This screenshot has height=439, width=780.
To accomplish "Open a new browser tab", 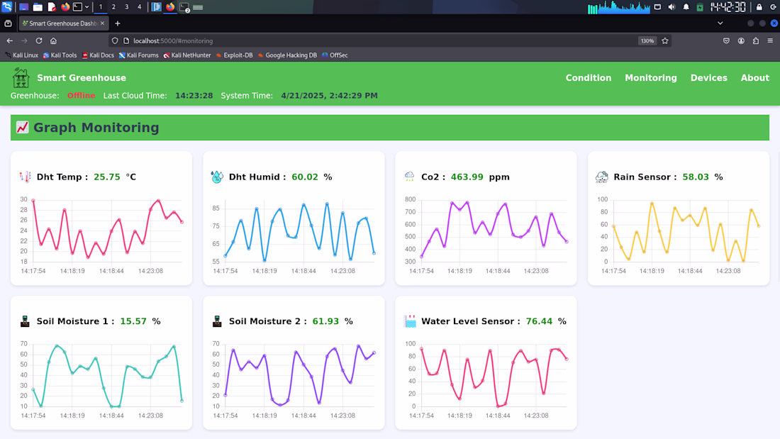I will click(118, 23).
